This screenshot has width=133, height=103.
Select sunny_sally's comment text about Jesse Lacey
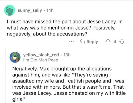65,28
